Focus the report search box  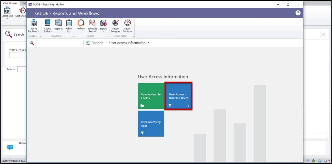click(x=60, y=43)
